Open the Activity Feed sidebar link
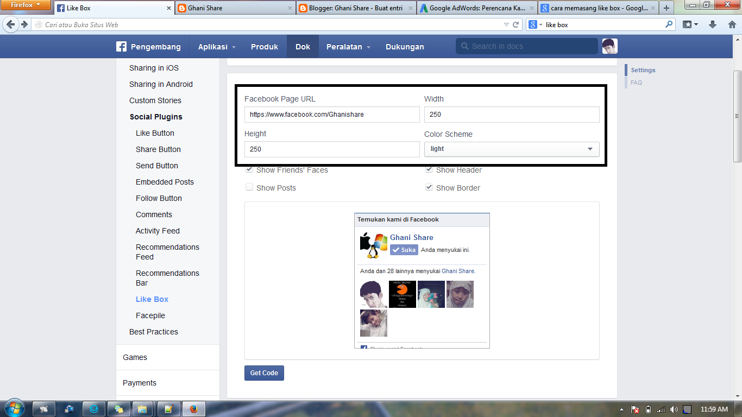Screen dimensions: 742x417 point(158,231)
